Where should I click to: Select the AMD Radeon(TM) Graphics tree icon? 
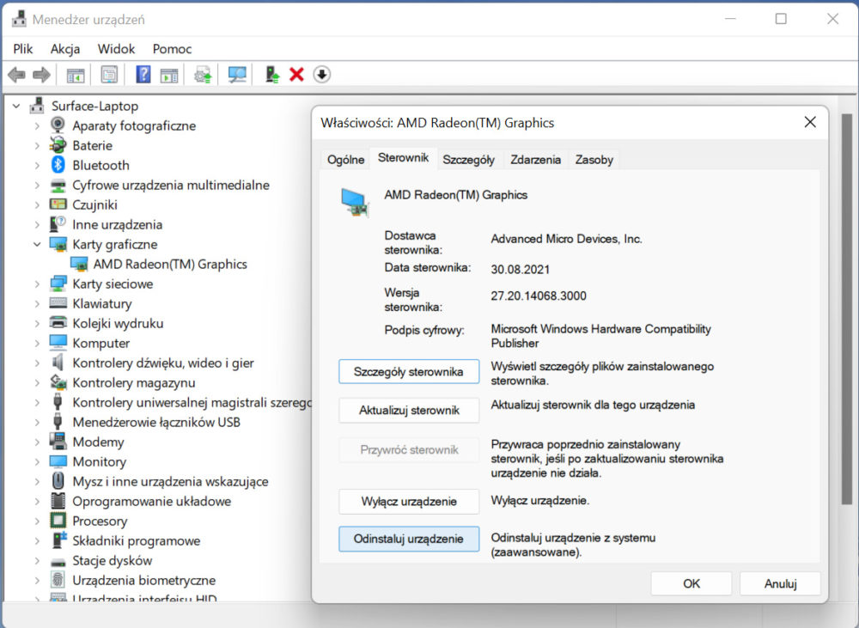click(79, 264)
